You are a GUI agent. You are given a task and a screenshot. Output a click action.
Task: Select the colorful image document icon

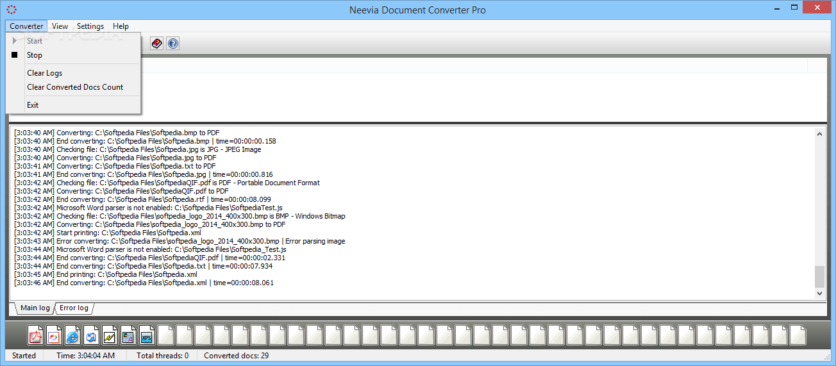pyautogui.click(x=53, y=335)
